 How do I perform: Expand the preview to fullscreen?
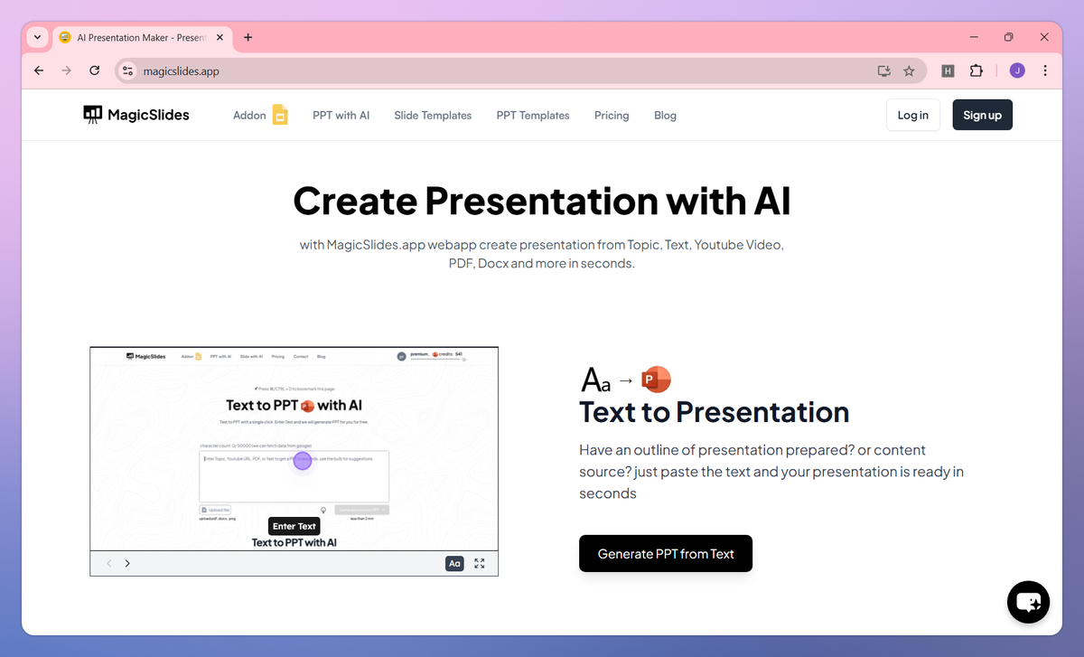point(480,563)
